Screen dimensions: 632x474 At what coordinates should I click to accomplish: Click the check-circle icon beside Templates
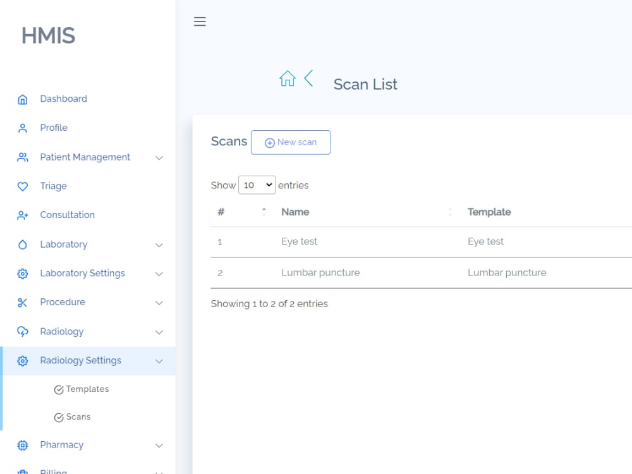click(x=59, y=390)
